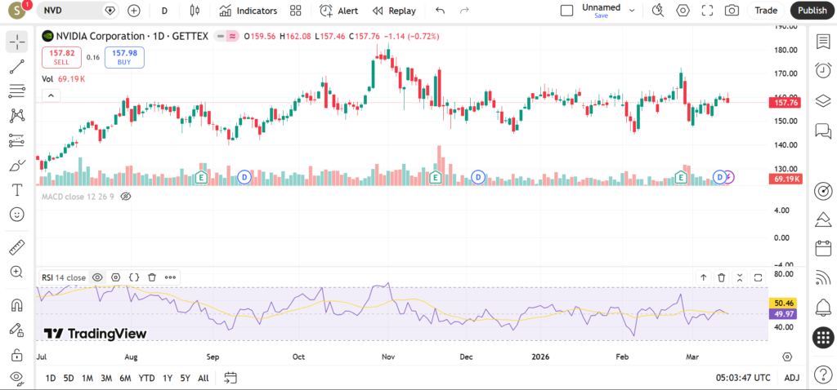
Task: Toggle RSI indicator visibility eye
Action: click(97, 277)
